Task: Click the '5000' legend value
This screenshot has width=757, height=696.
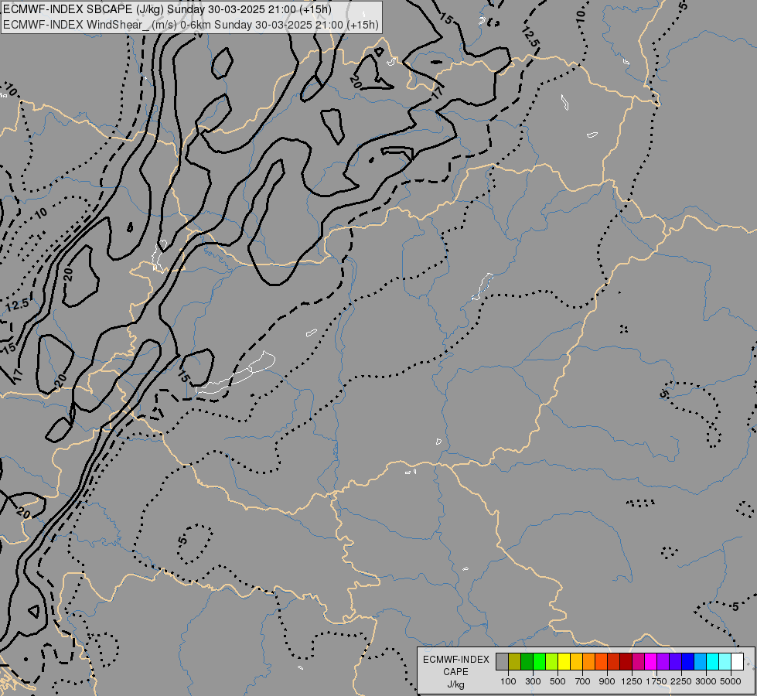Action: (x=731, y=681)
